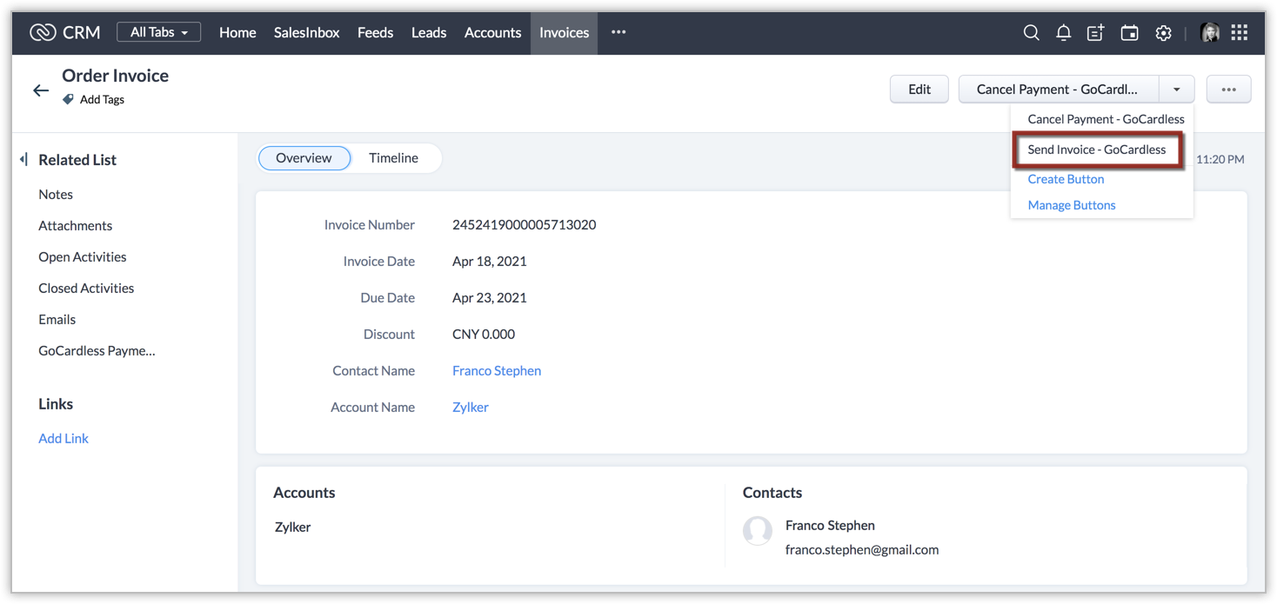Open the Franco Stephen contact link

(x=496, y=371)
